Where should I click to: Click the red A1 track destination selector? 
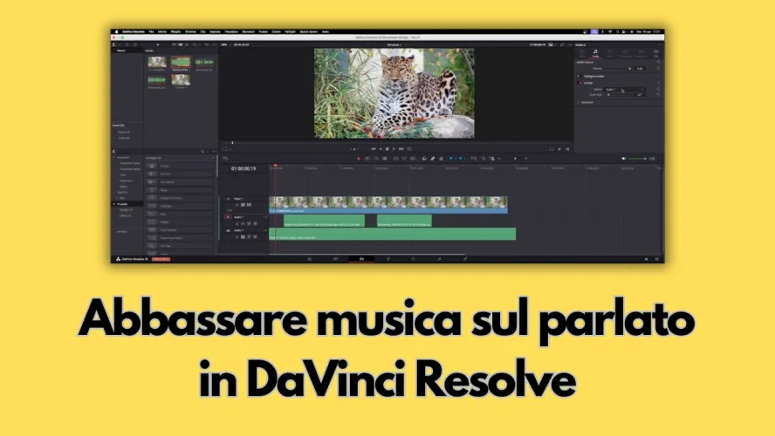point(228,217)
